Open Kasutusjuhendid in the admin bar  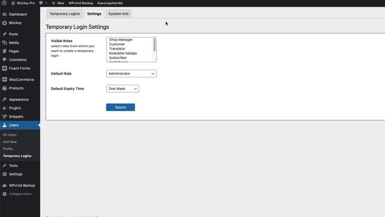coord(110,3)
